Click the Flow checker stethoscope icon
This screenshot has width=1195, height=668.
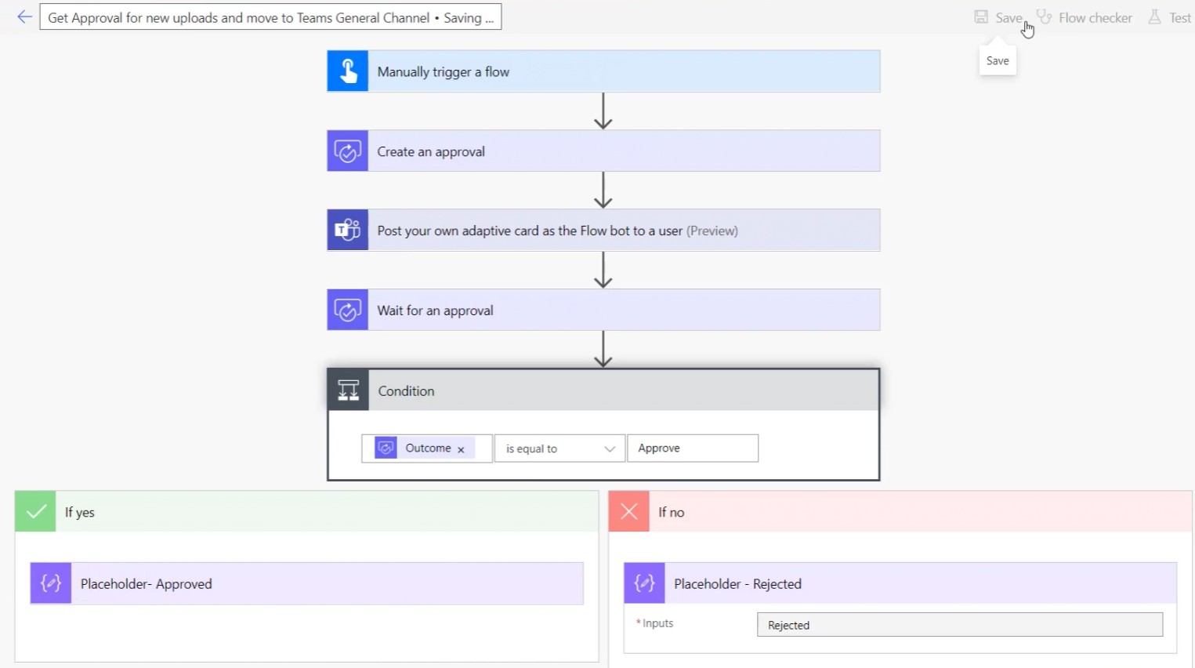(1044, 17)
